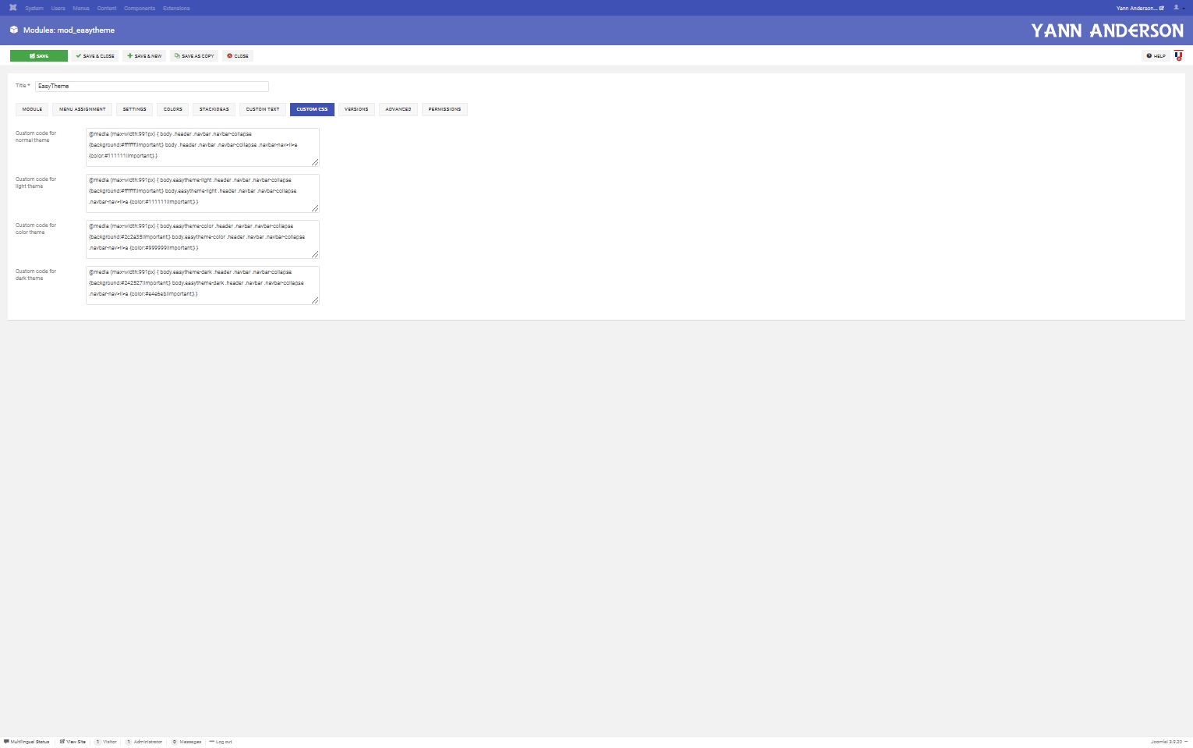Image resolution: width=1193 pixels, height=748 pixels.
Task: Click the Title input field
Action: (151, 87)
